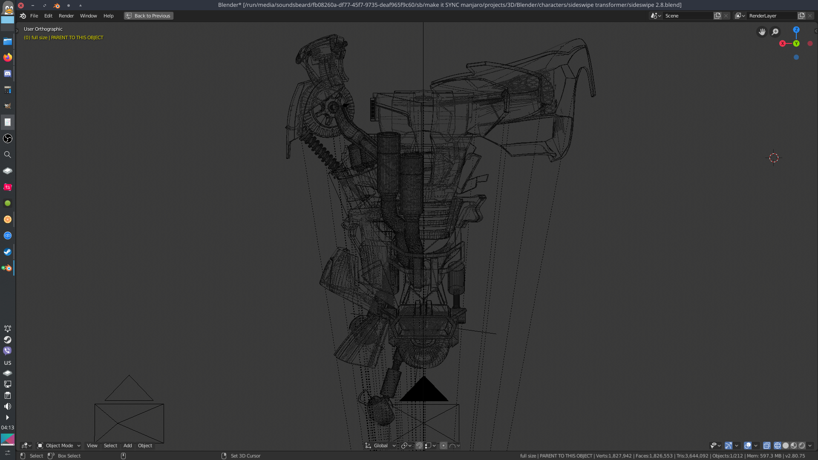Open the viewport View menu
The image size is (818, 460).
pos(92,446)
